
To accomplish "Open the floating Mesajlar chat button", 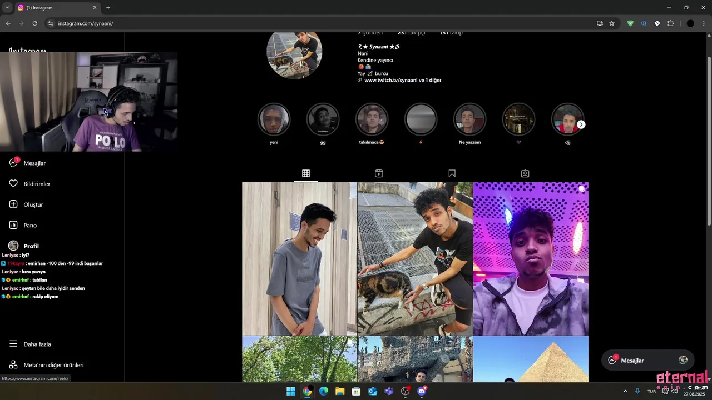I will [647, 360].
